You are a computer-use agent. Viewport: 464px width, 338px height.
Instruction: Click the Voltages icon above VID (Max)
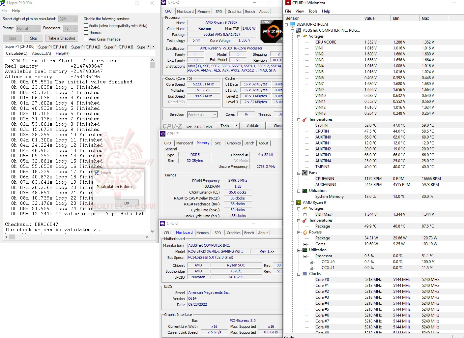[x=305, y=208]
